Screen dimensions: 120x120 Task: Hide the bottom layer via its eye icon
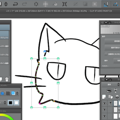pos(104,116)
